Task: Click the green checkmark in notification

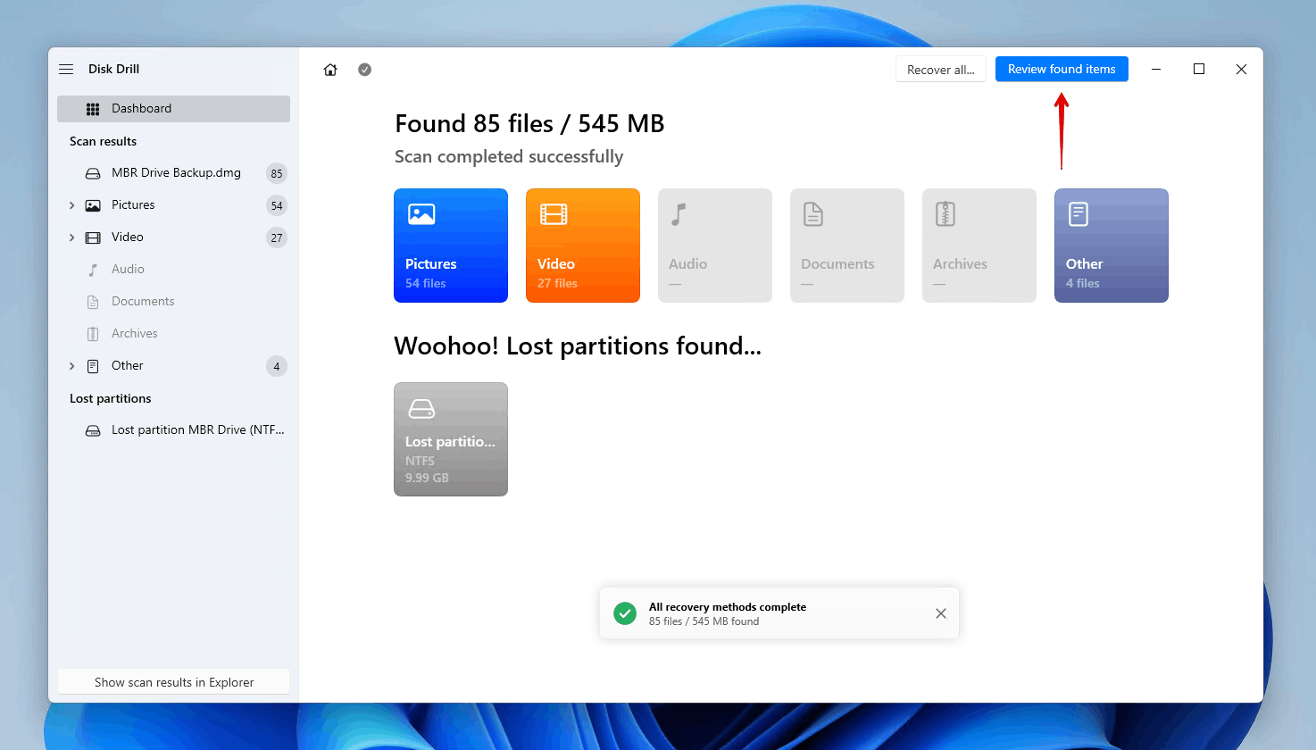Action: click(625, 613)
